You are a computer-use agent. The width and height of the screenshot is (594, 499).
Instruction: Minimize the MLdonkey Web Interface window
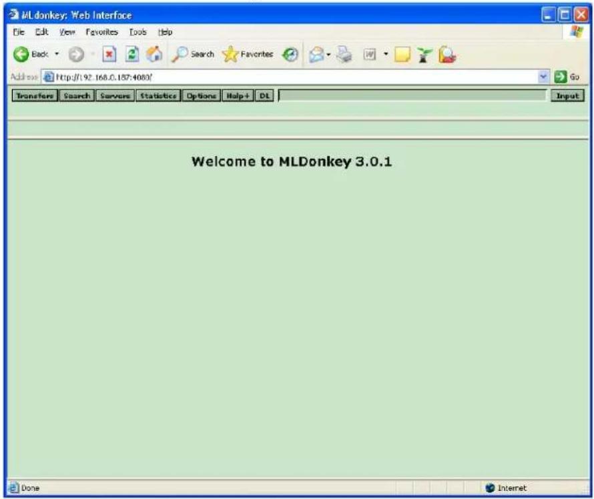(x=548, y=15)
